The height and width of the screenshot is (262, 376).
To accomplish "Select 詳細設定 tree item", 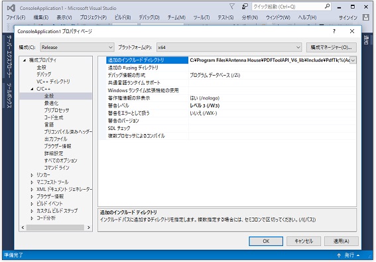I will 54,153.
